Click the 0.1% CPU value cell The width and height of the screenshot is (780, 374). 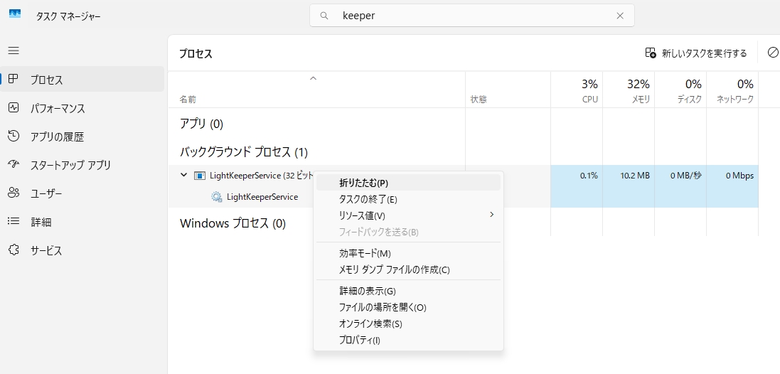(x=577, y=176)
